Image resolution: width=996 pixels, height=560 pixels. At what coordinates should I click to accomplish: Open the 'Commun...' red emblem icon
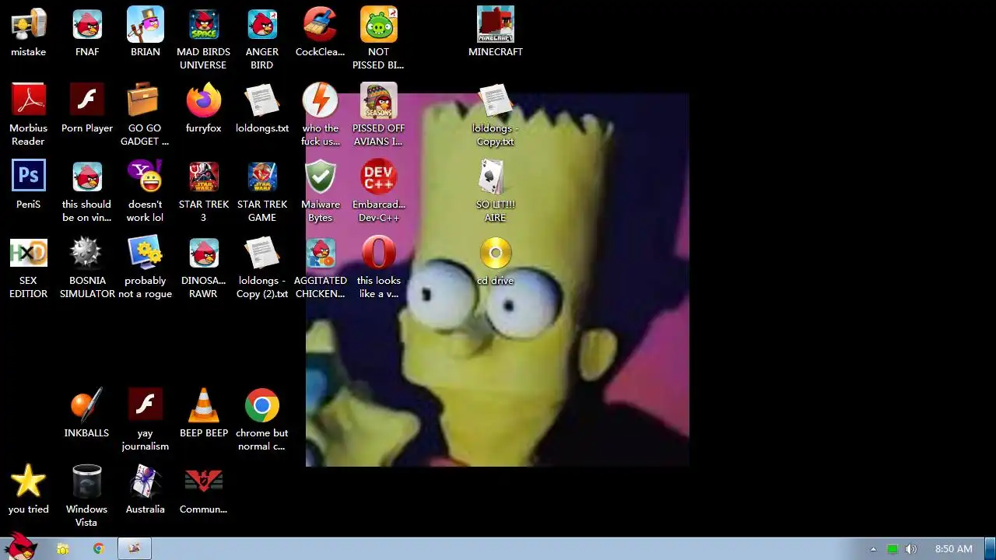[x=204, y=490]
